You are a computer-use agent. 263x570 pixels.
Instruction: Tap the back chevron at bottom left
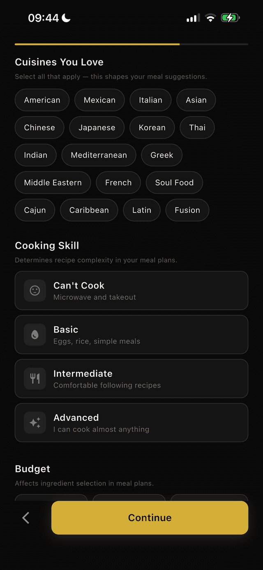[x=25, y=517]
